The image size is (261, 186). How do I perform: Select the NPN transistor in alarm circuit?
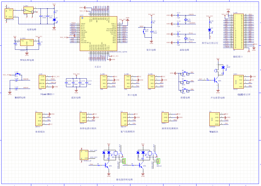tap(216, 80)
